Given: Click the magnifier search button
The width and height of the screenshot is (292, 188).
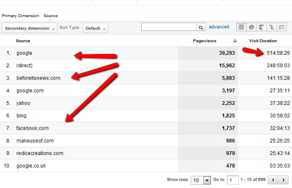Looking at the screenshot, I should [x=201, y=27].
